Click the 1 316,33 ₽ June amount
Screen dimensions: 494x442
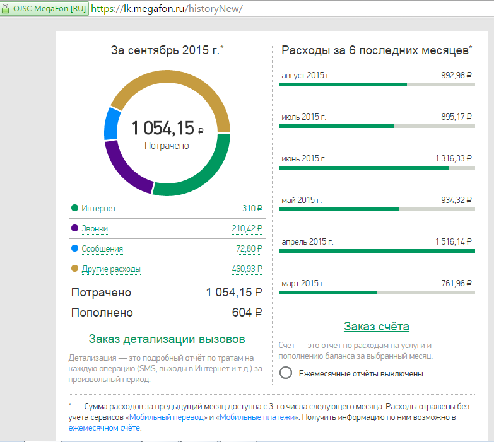pos(454,158)
